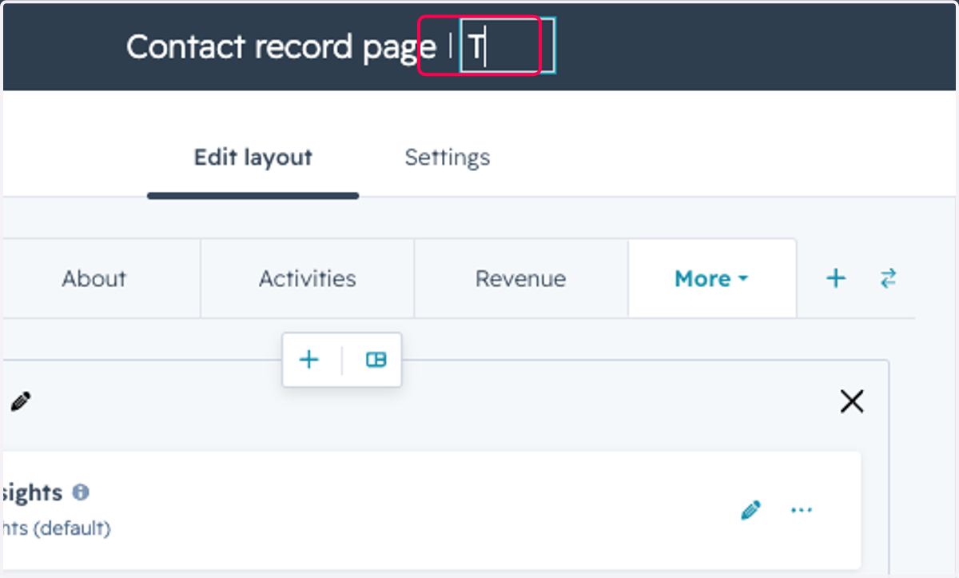This screenshot has height=578, width=959.
Task: Click the change column layout icon
Action: (x=376, y=360)
